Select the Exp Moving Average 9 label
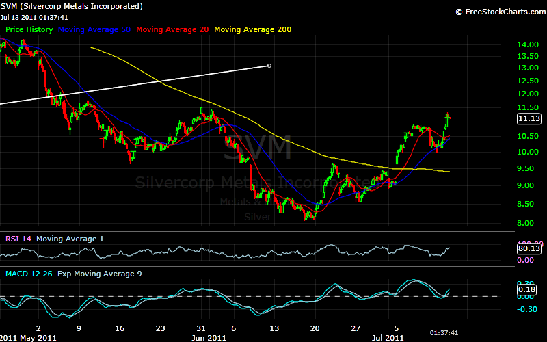Screen dimensions: 547x342 [x=99, y=274]
